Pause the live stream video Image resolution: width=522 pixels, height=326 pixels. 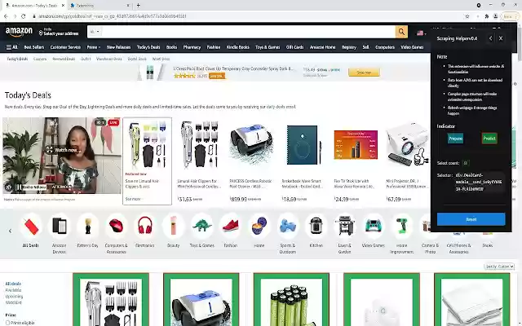pos(19,187)
